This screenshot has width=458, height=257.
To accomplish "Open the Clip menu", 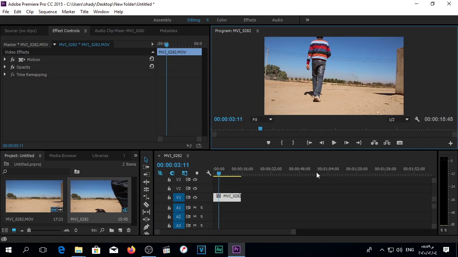I will pyautogui.click(x=30, y=12).
